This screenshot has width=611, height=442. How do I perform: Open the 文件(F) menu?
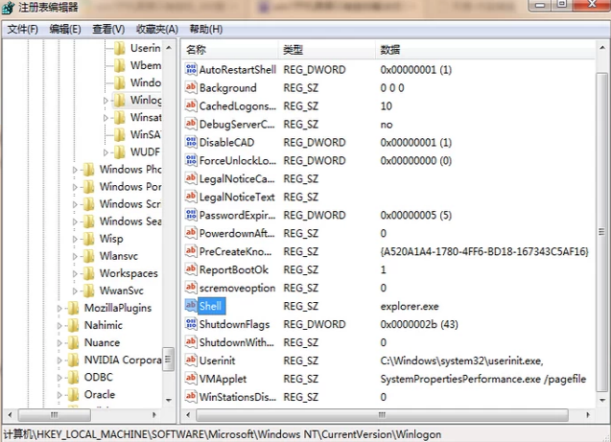pyautogui.click(x=22, y=30)
